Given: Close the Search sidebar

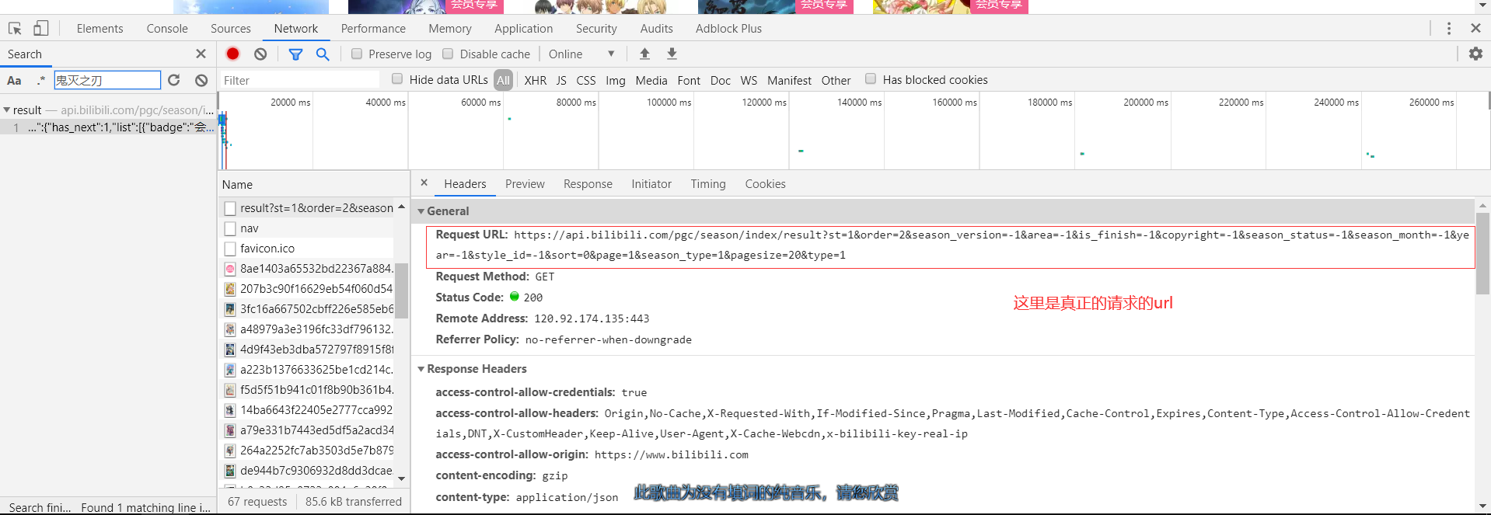Looking at the screenshot, I should [201, 54].
